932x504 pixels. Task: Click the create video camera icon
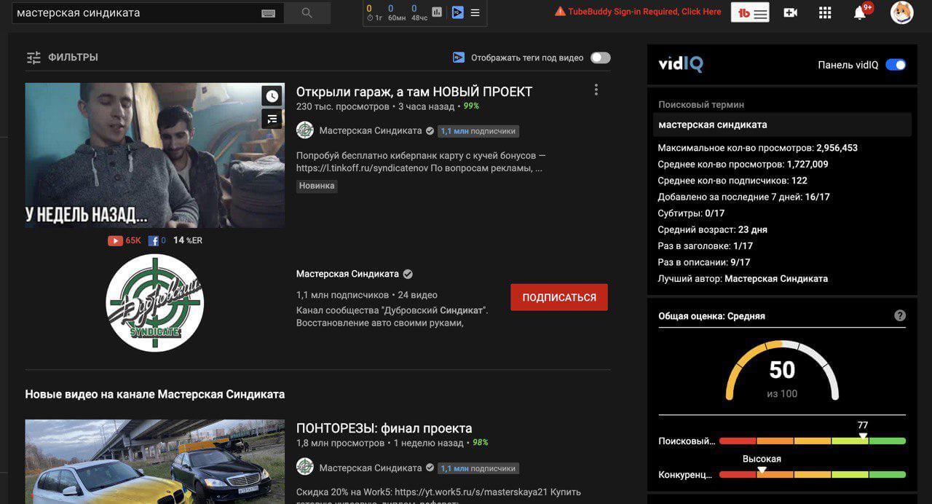click(x=790, y=12)
